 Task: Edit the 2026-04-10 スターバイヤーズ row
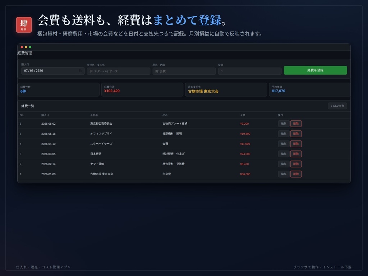tap(284, 144)
